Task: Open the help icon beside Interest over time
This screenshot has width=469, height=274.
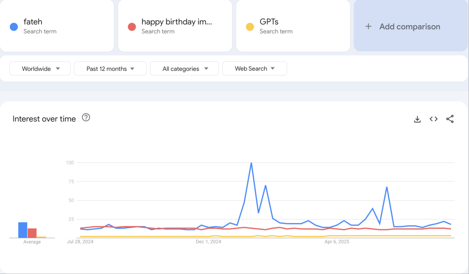Action: click(86, 117)
